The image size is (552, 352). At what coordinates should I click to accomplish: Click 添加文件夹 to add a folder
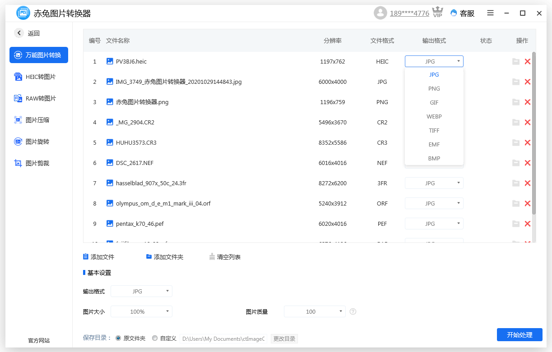pos(164,257)
